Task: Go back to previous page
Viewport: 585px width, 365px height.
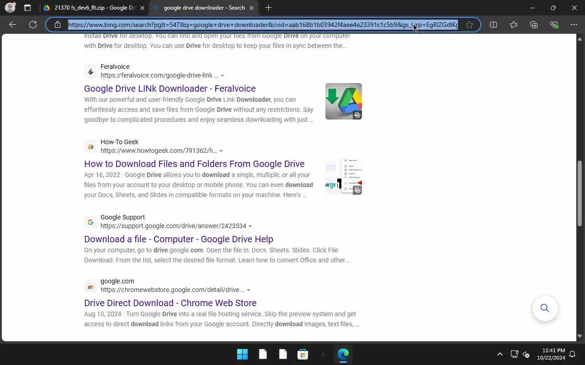Action: coord(13,25)
